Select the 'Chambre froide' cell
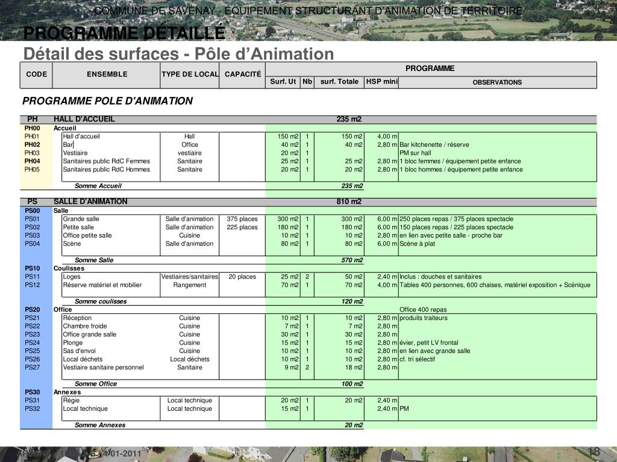 [85, 326]
